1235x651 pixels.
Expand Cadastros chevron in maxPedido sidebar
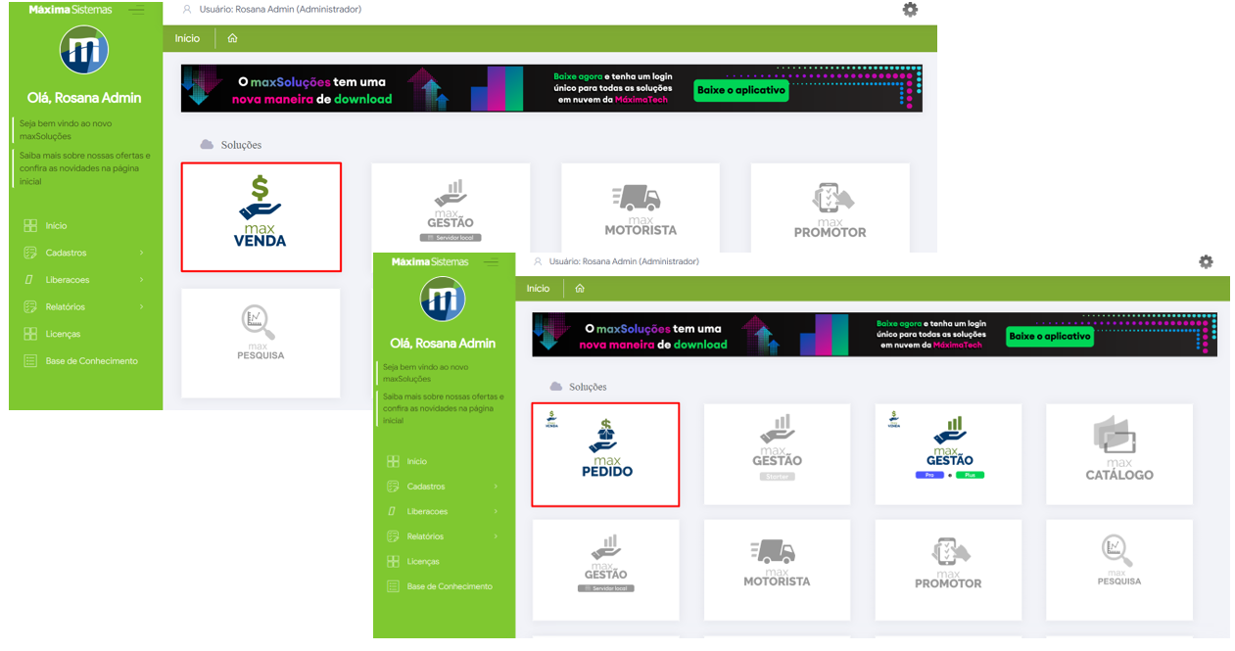point(496,487)
